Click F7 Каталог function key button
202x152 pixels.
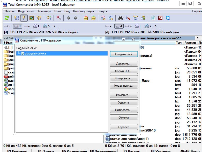click(x=132, y=151)
